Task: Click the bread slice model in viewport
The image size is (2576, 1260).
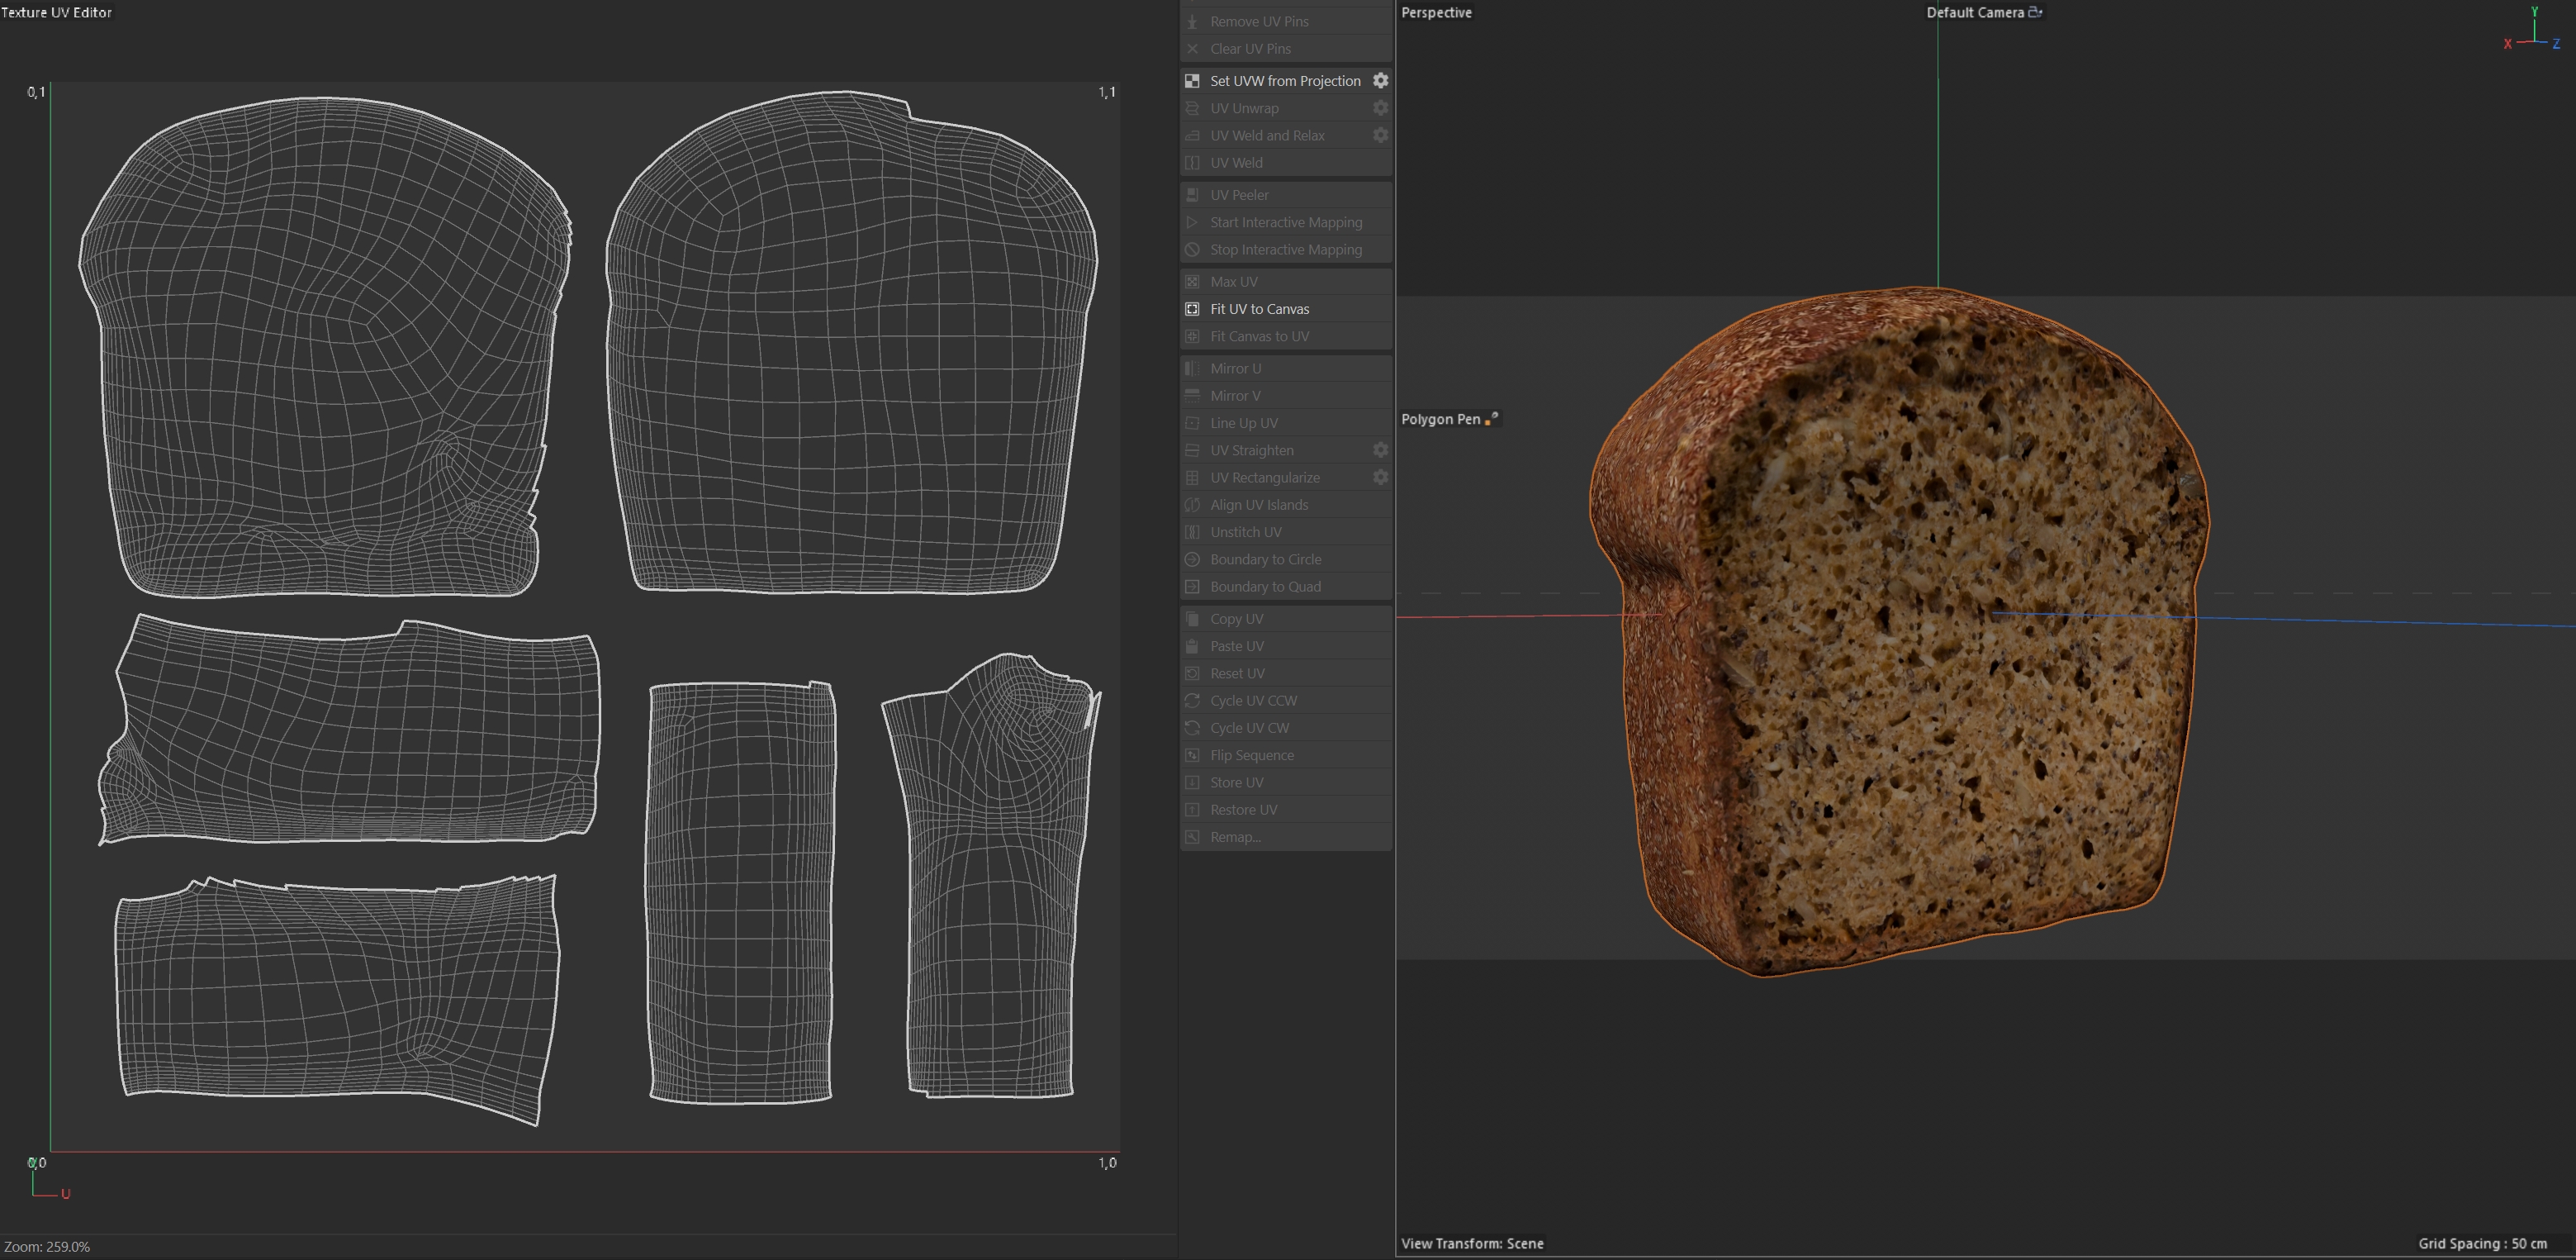Action: (x=1900, y=640)
